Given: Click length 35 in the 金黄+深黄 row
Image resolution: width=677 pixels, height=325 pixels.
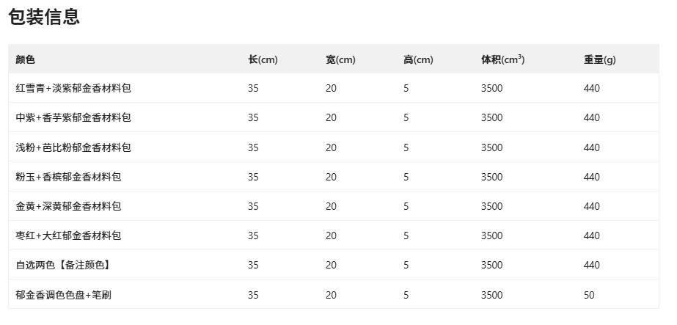Looking at the screenshot, I should pos(253,206).
